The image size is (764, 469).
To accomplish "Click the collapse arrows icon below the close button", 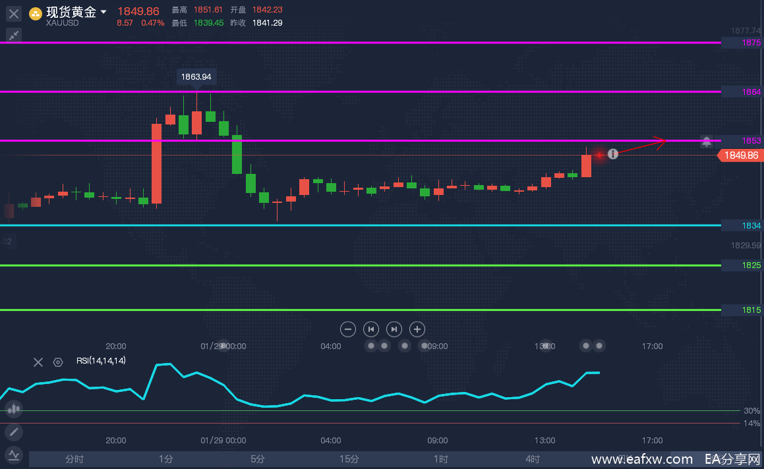I will click(14, 35).
